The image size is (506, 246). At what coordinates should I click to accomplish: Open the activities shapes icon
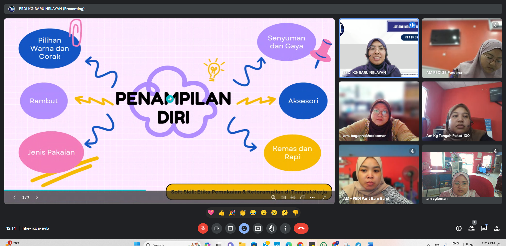point(497,228)
